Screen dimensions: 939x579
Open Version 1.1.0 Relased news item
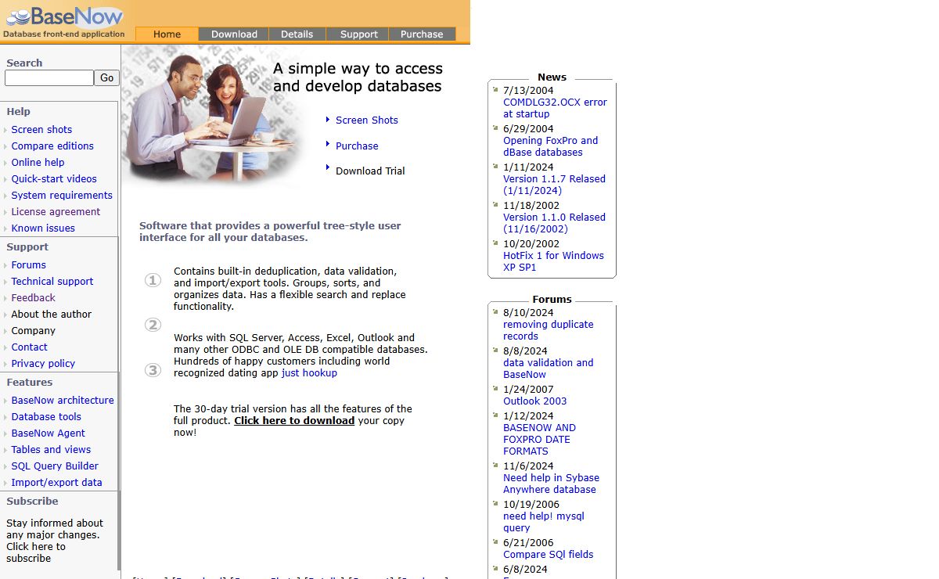[x=554, y=223]
